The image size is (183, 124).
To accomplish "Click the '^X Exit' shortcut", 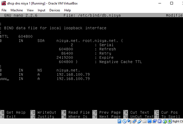I will pos(8,116).
